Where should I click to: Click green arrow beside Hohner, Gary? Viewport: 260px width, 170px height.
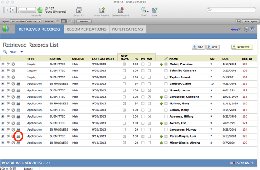(x=161, y=104)
